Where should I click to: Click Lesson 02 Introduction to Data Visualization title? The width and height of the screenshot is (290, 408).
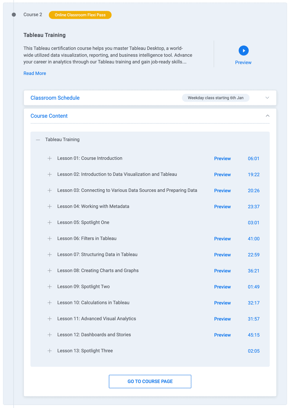point(117,174)
